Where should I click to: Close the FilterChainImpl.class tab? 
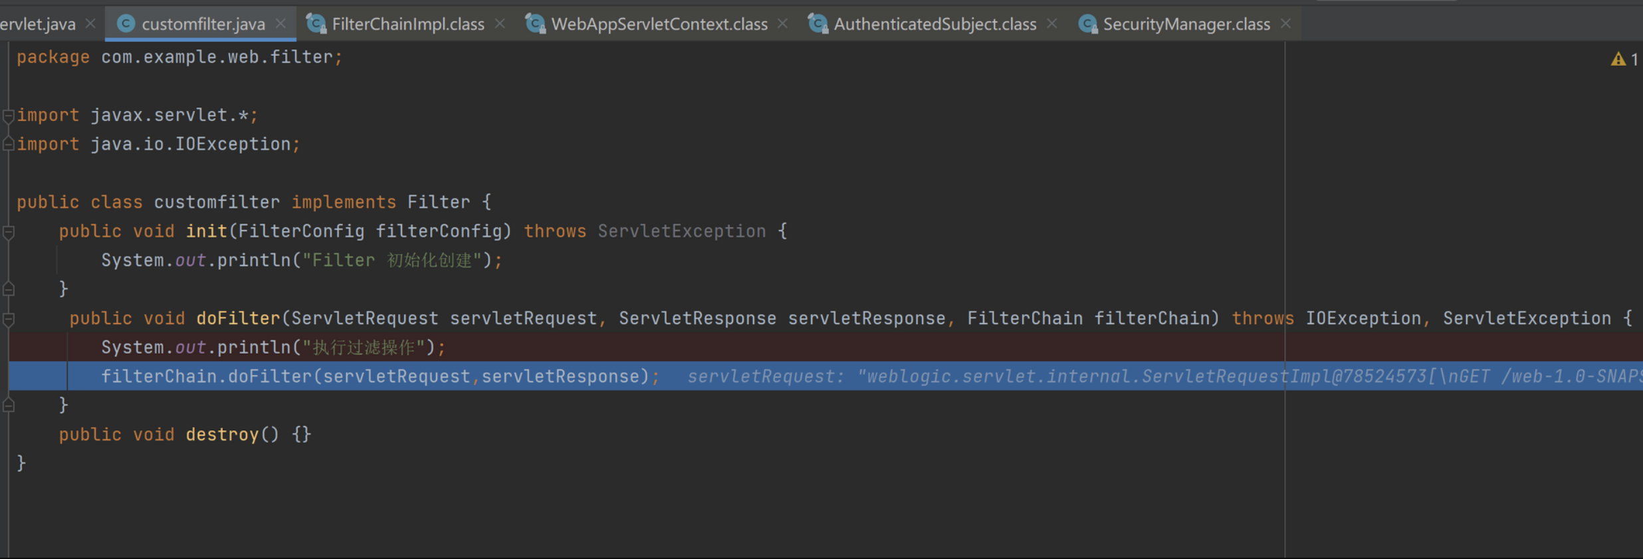click(500, 24)
